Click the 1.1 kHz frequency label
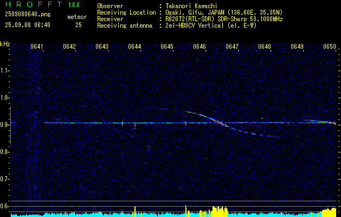The width and height of the screenshot is (341, 217). (x=4, y=71)
